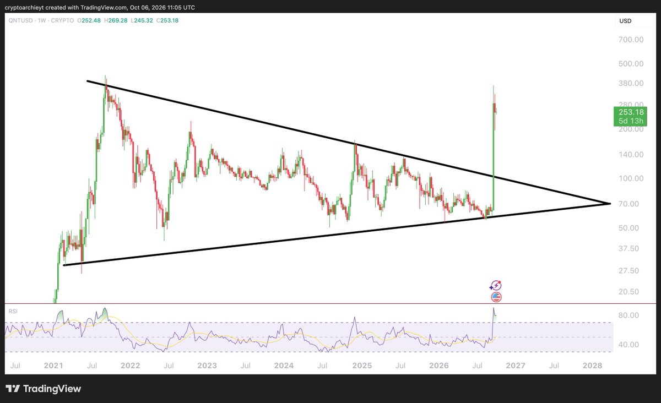Click the purple lightning event icon
Image resolution: width=661 pixels, height=403 pixels.
[x=496, y=285]
